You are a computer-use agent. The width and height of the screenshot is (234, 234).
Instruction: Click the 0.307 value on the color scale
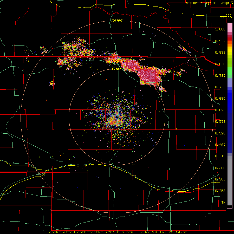click(x=220, y=179)
